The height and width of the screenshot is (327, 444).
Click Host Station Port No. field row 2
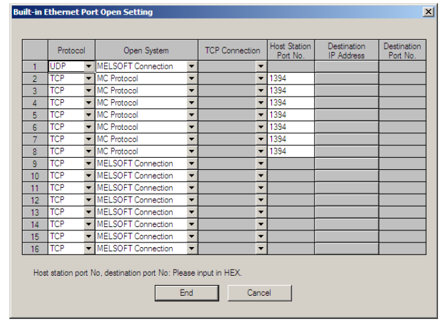pyautogui.click(x=291, y=79)
